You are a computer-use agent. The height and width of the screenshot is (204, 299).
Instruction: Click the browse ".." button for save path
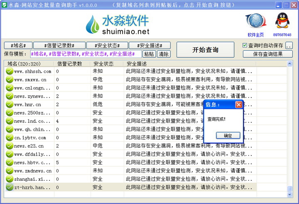click(x=289, y=46)
